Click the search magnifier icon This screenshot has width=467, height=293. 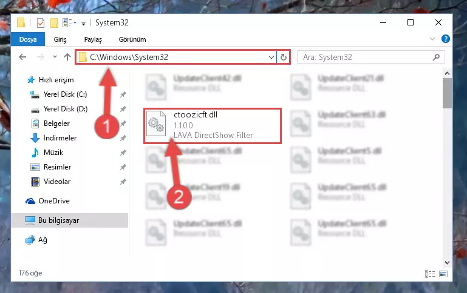[x=436, y=57]
